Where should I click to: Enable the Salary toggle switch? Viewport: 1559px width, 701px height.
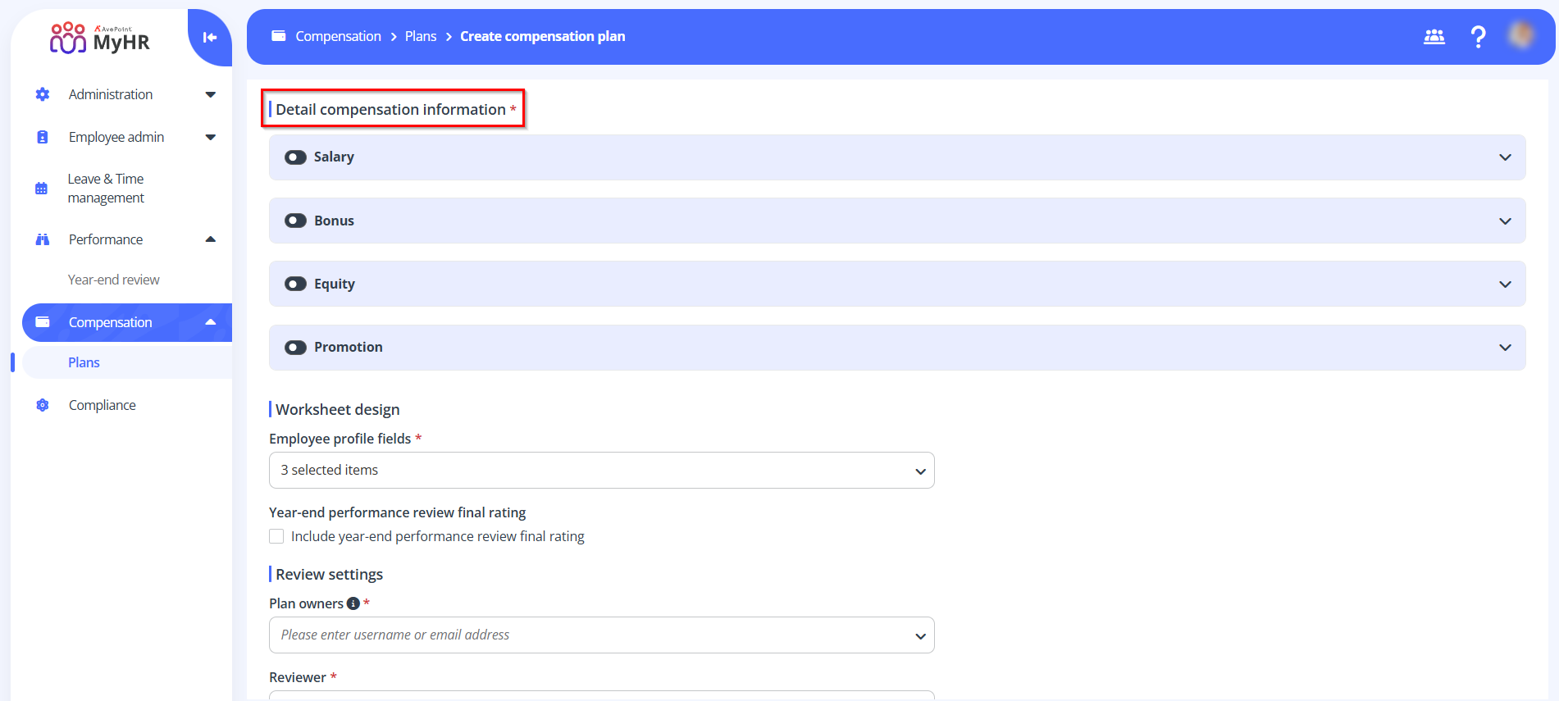click(295, 157)
